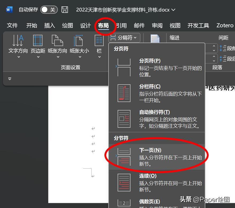The height and width of the screenshot is (208, 235).
Task: Open the document title dropdown
Action: [x=173, y=10]
